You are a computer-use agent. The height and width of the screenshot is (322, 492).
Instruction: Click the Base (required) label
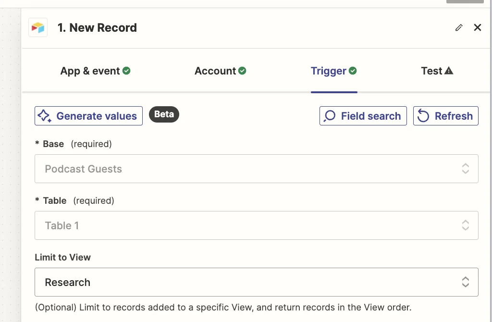pyautogui.click(x=73, y=144)
